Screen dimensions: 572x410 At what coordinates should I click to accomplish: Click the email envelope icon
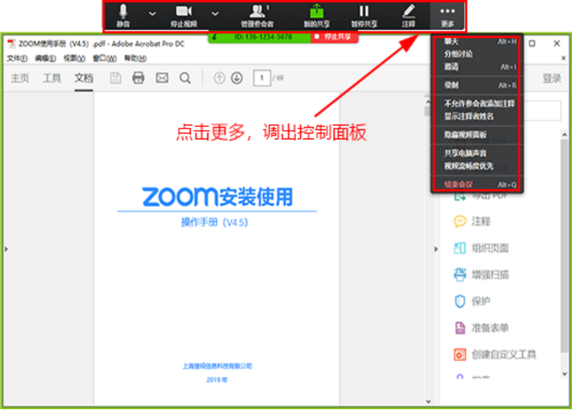click(162, 78)
